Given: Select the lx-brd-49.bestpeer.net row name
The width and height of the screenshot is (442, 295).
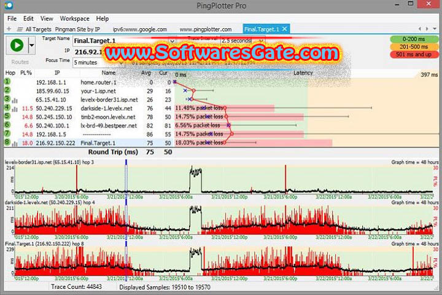Looking at the screenshot, I should pos(109,126).
